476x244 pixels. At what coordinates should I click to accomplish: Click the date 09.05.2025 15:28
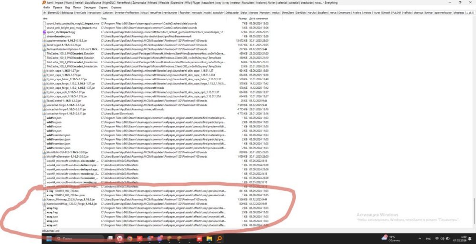pyautogui.click(x=258, y=36)
